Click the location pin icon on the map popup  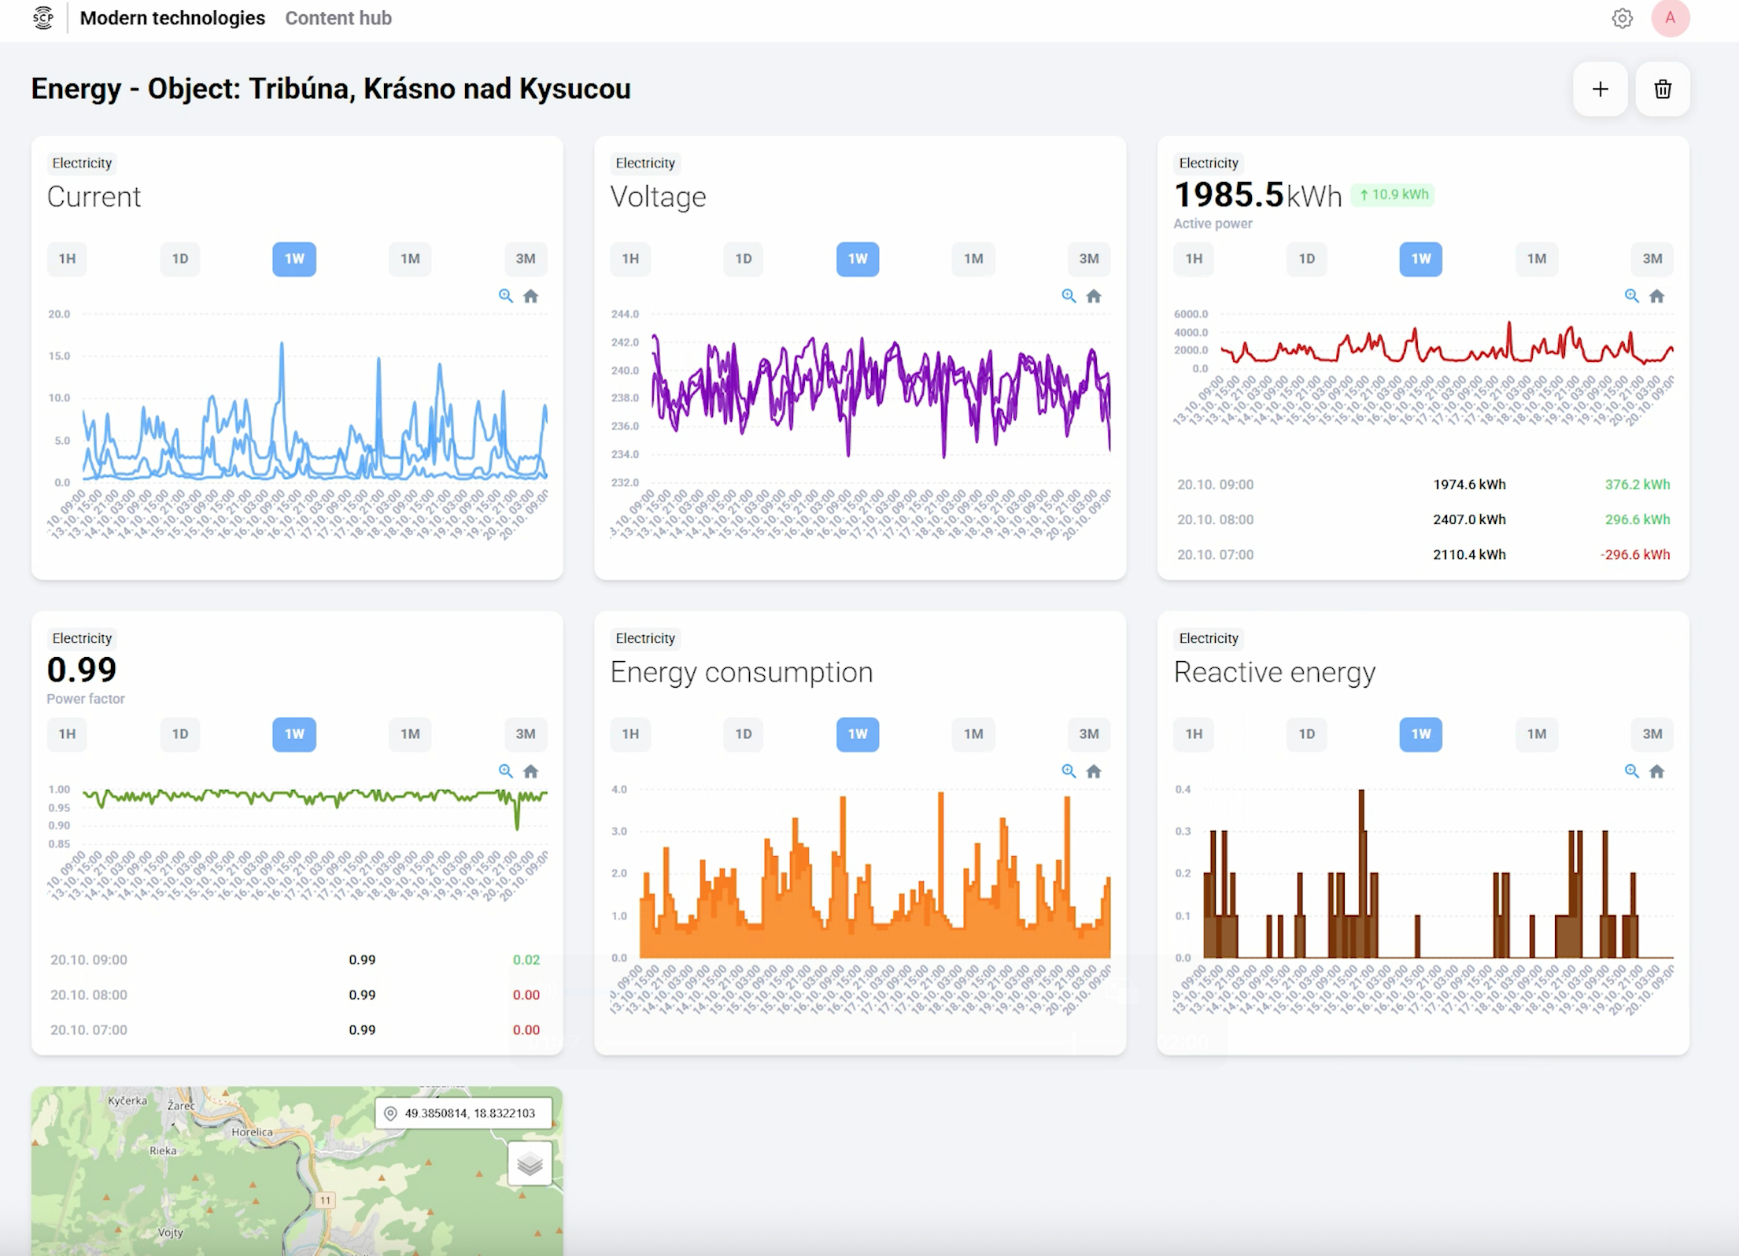391,1113
